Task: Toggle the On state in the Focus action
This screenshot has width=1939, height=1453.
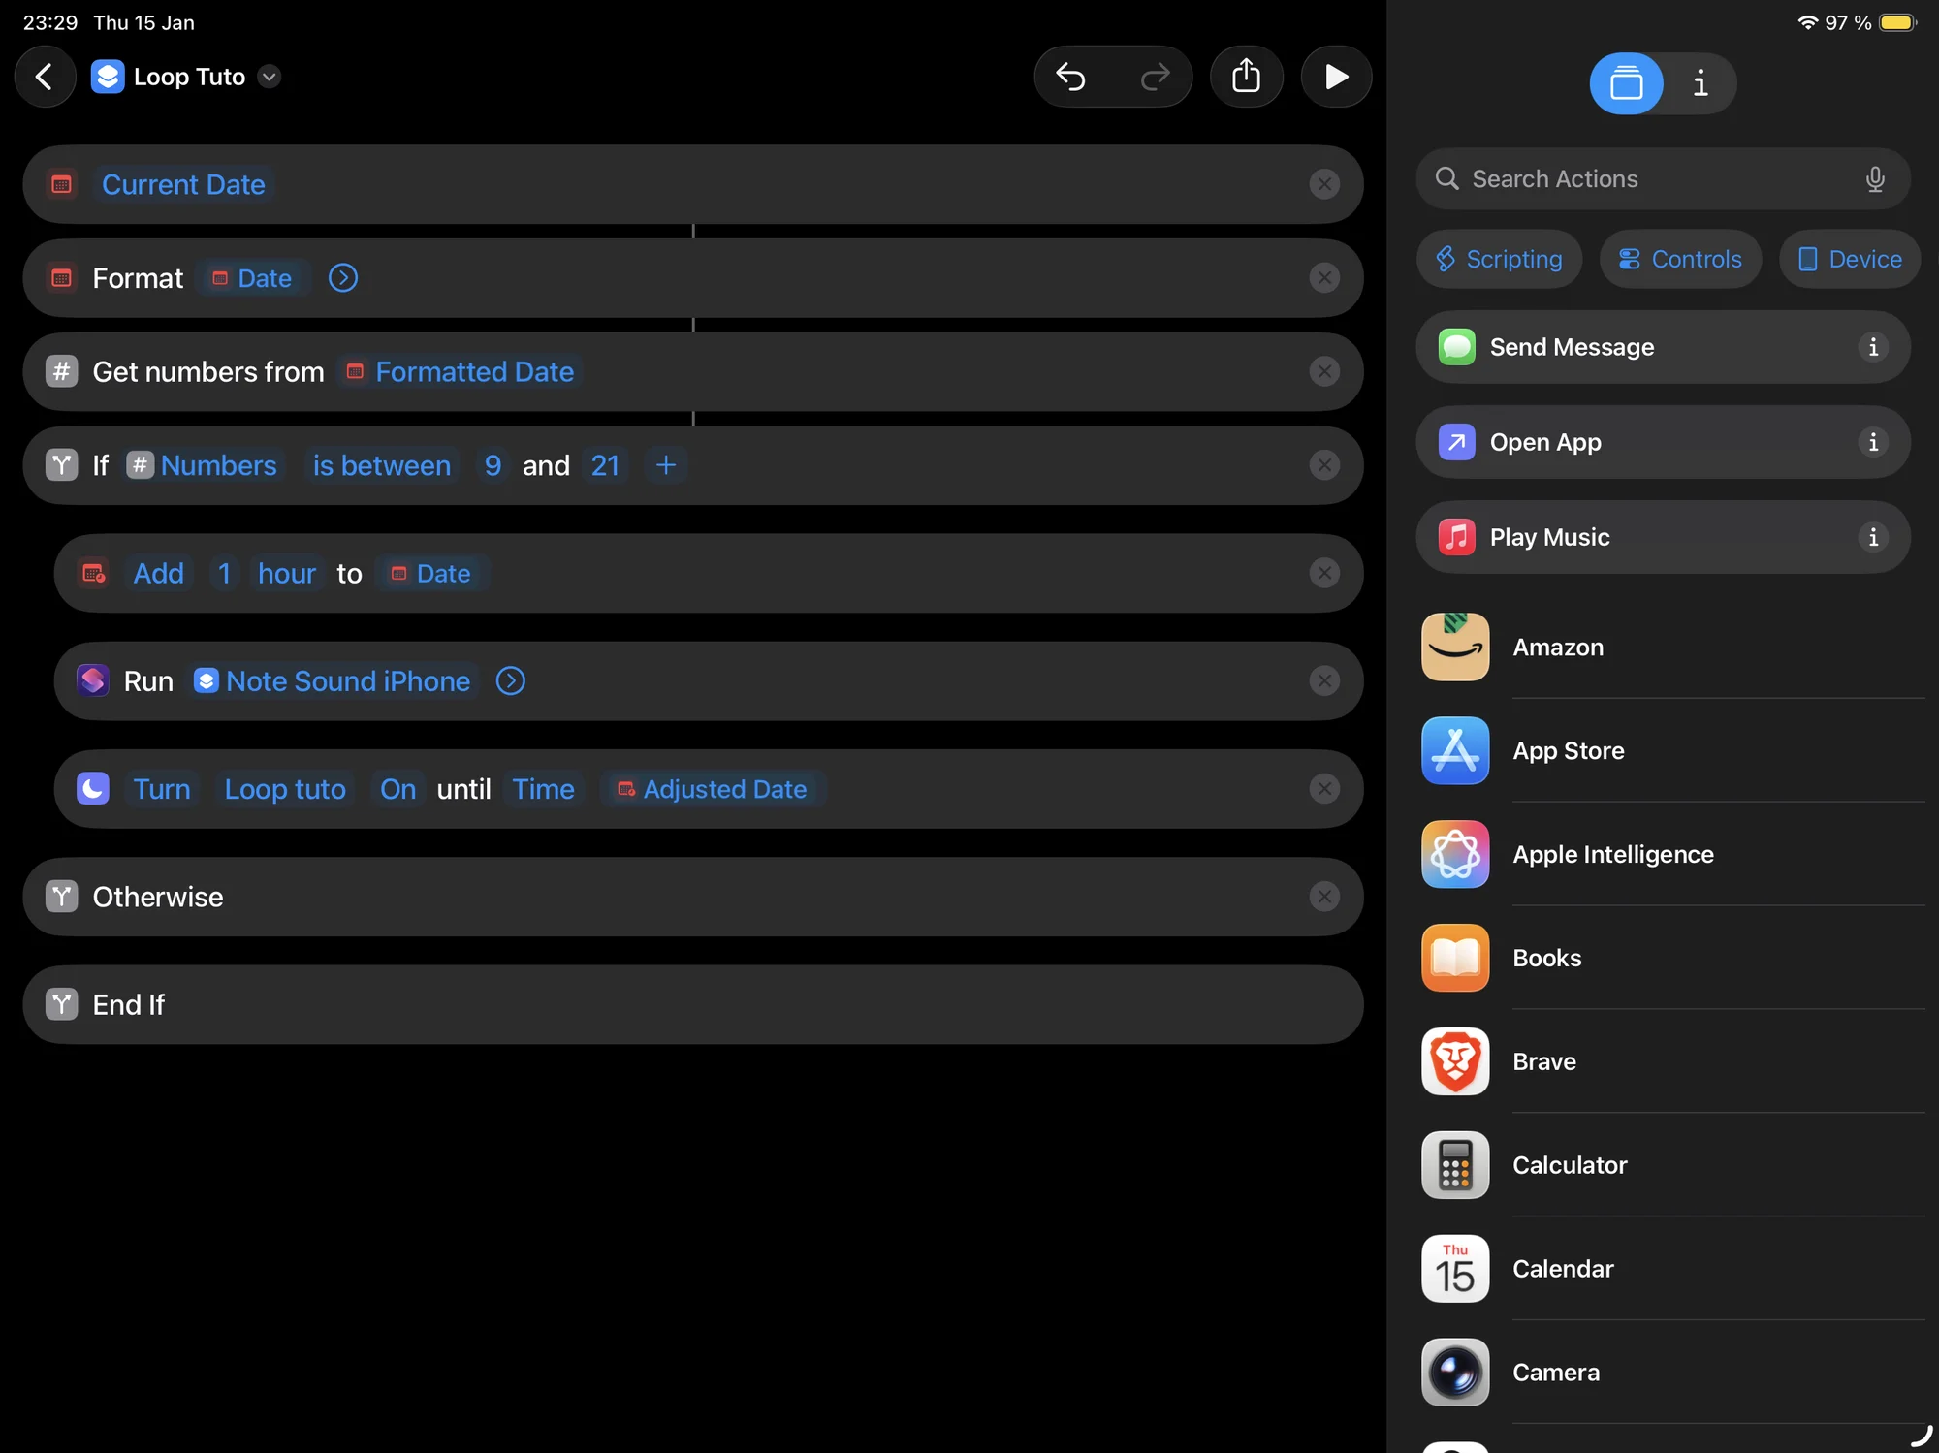Action: (397, 789)
